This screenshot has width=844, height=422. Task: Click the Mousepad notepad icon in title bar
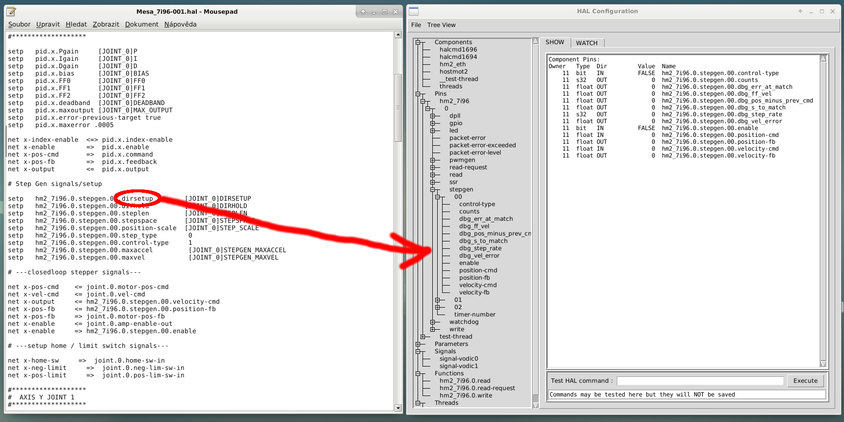(x=11, y=11)
